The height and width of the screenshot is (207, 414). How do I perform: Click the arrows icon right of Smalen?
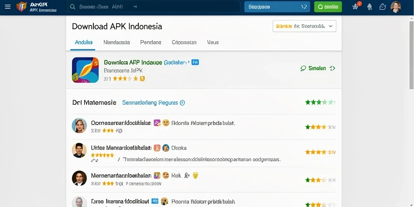click(x=332, y=68)
